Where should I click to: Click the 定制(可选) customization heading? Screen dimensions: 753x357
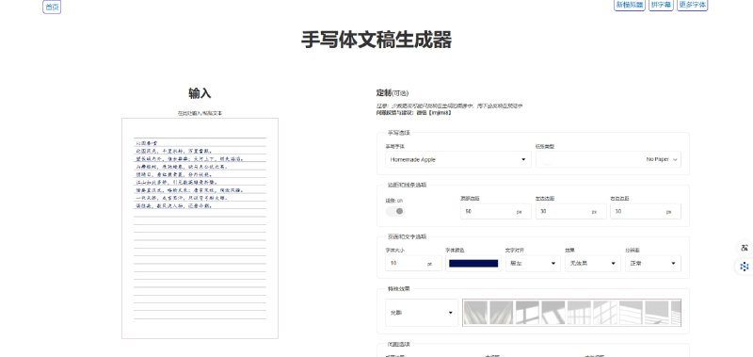pyautogui.click(x=393, y=93)
